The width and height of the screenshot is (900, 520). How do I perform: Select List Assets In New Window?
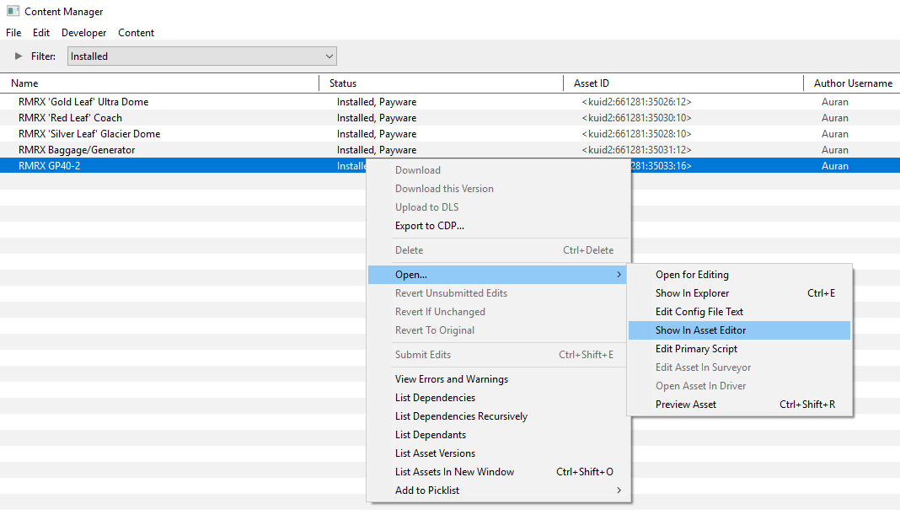tap(454, 472)
